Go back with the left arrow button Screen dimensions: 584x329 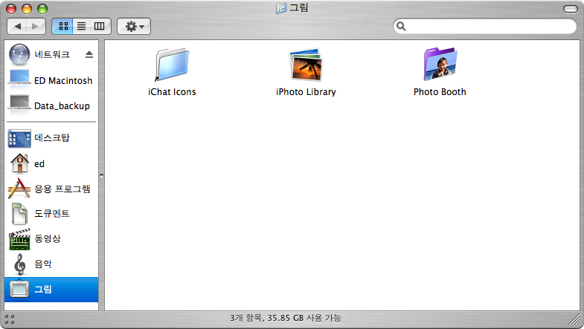tap(17, 26)
